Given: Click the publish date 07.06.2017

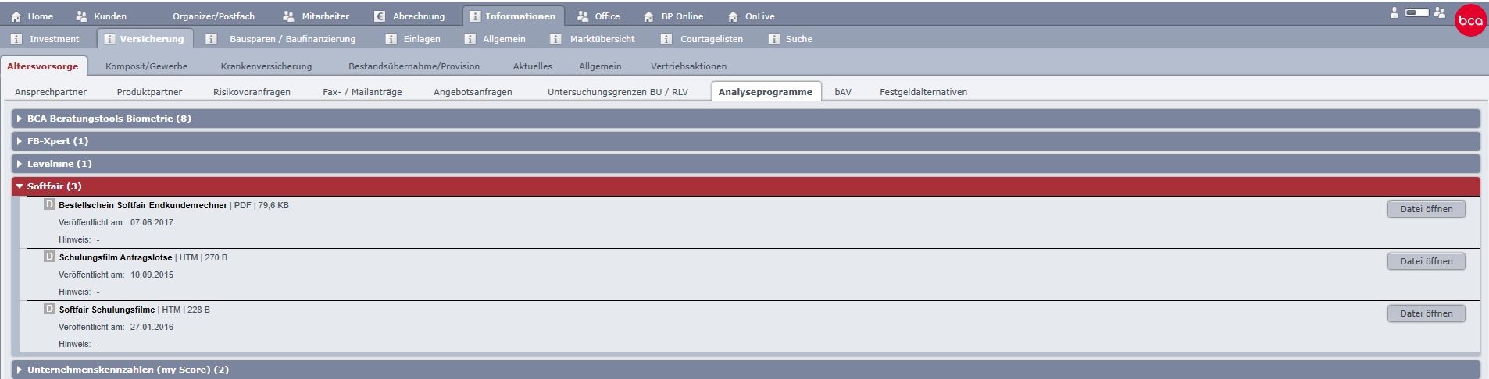Looking at the screenshot, I should pos(152,222).
